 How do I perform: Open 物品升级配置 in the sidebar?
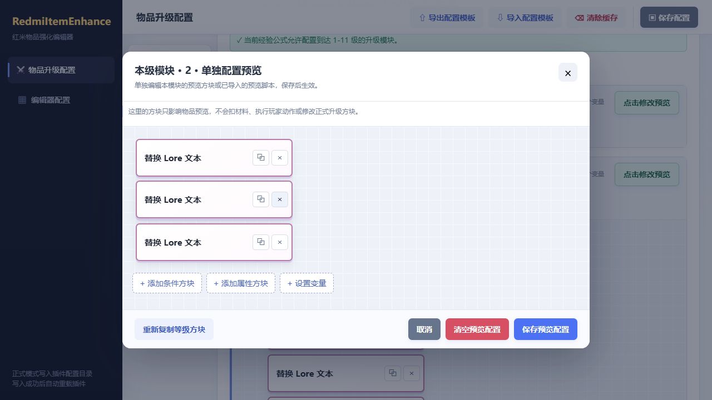point(61,70)
